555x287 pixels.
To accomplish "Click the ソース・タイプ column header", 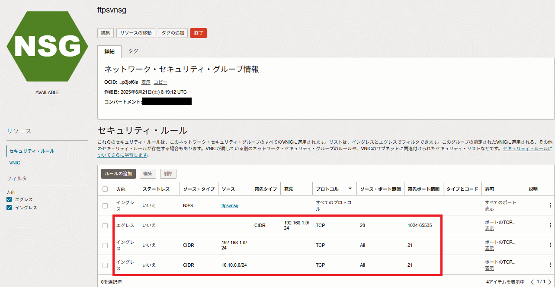I will tap(199, 189).
